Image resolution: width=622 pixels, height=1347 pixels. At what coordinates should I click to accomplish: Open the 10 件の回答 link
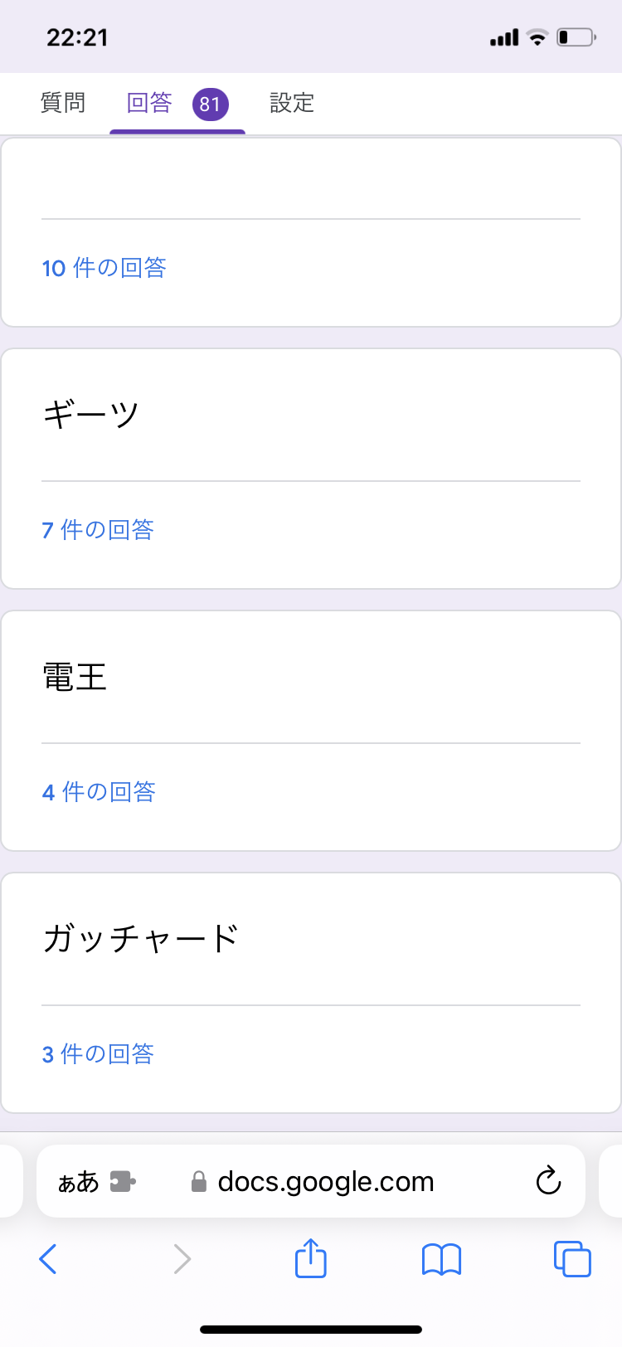(x=104, y=268)
